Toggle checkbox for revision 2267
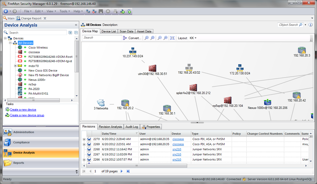 point(89,154)
